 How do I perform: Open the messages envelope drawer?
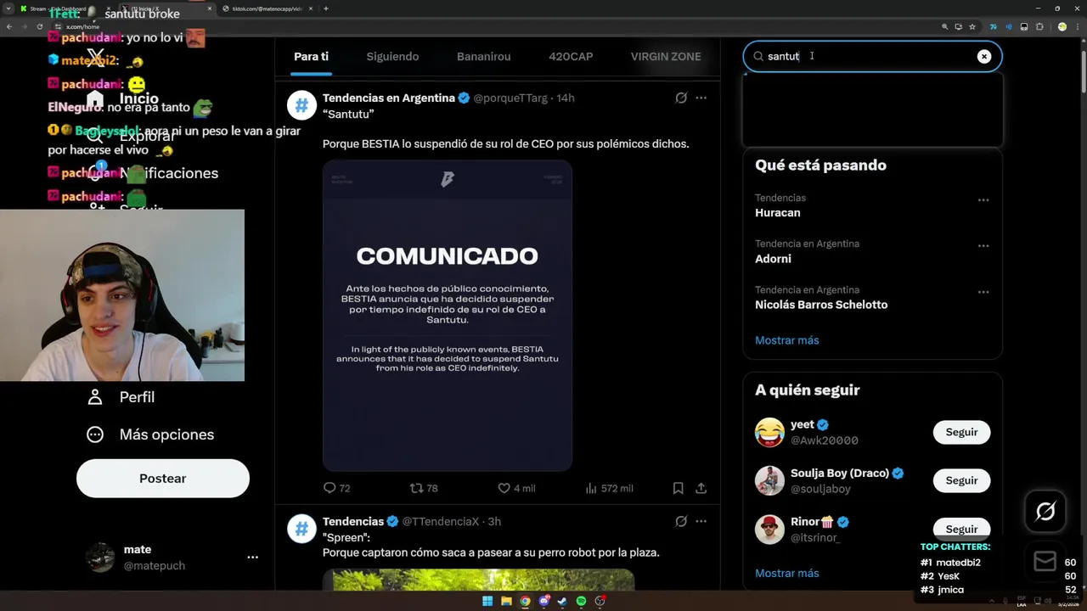(x=1045, y=561)
